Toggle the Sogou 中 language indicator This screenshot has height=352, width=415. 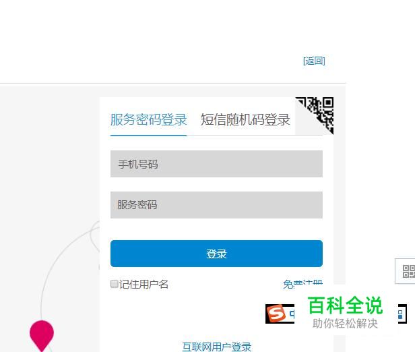coord(292,314)
